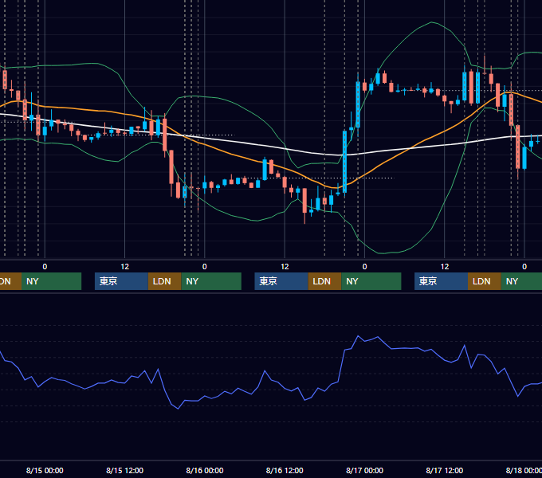
Task: Select the 東京 session bar on 8/15
Action: 121,281
